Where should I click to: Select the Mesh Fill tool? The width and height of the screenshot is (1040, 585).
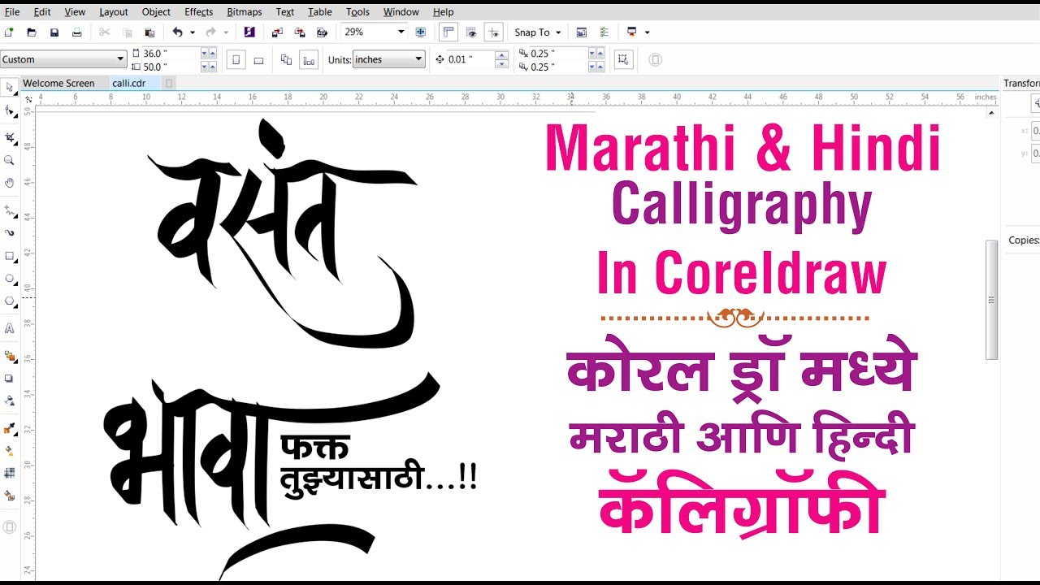pos(10,472)
